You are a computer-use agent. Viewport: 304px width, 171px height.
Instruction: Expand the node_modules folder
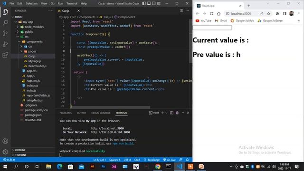tap(18, 27)
